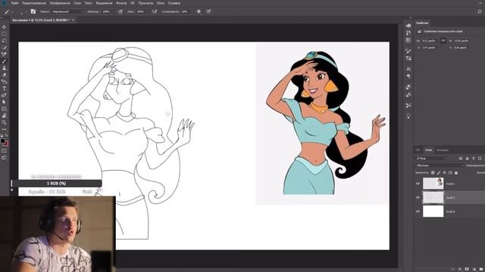
Task: Toggle pressure-for-opacity button in options bar
Action: [120, 11]
